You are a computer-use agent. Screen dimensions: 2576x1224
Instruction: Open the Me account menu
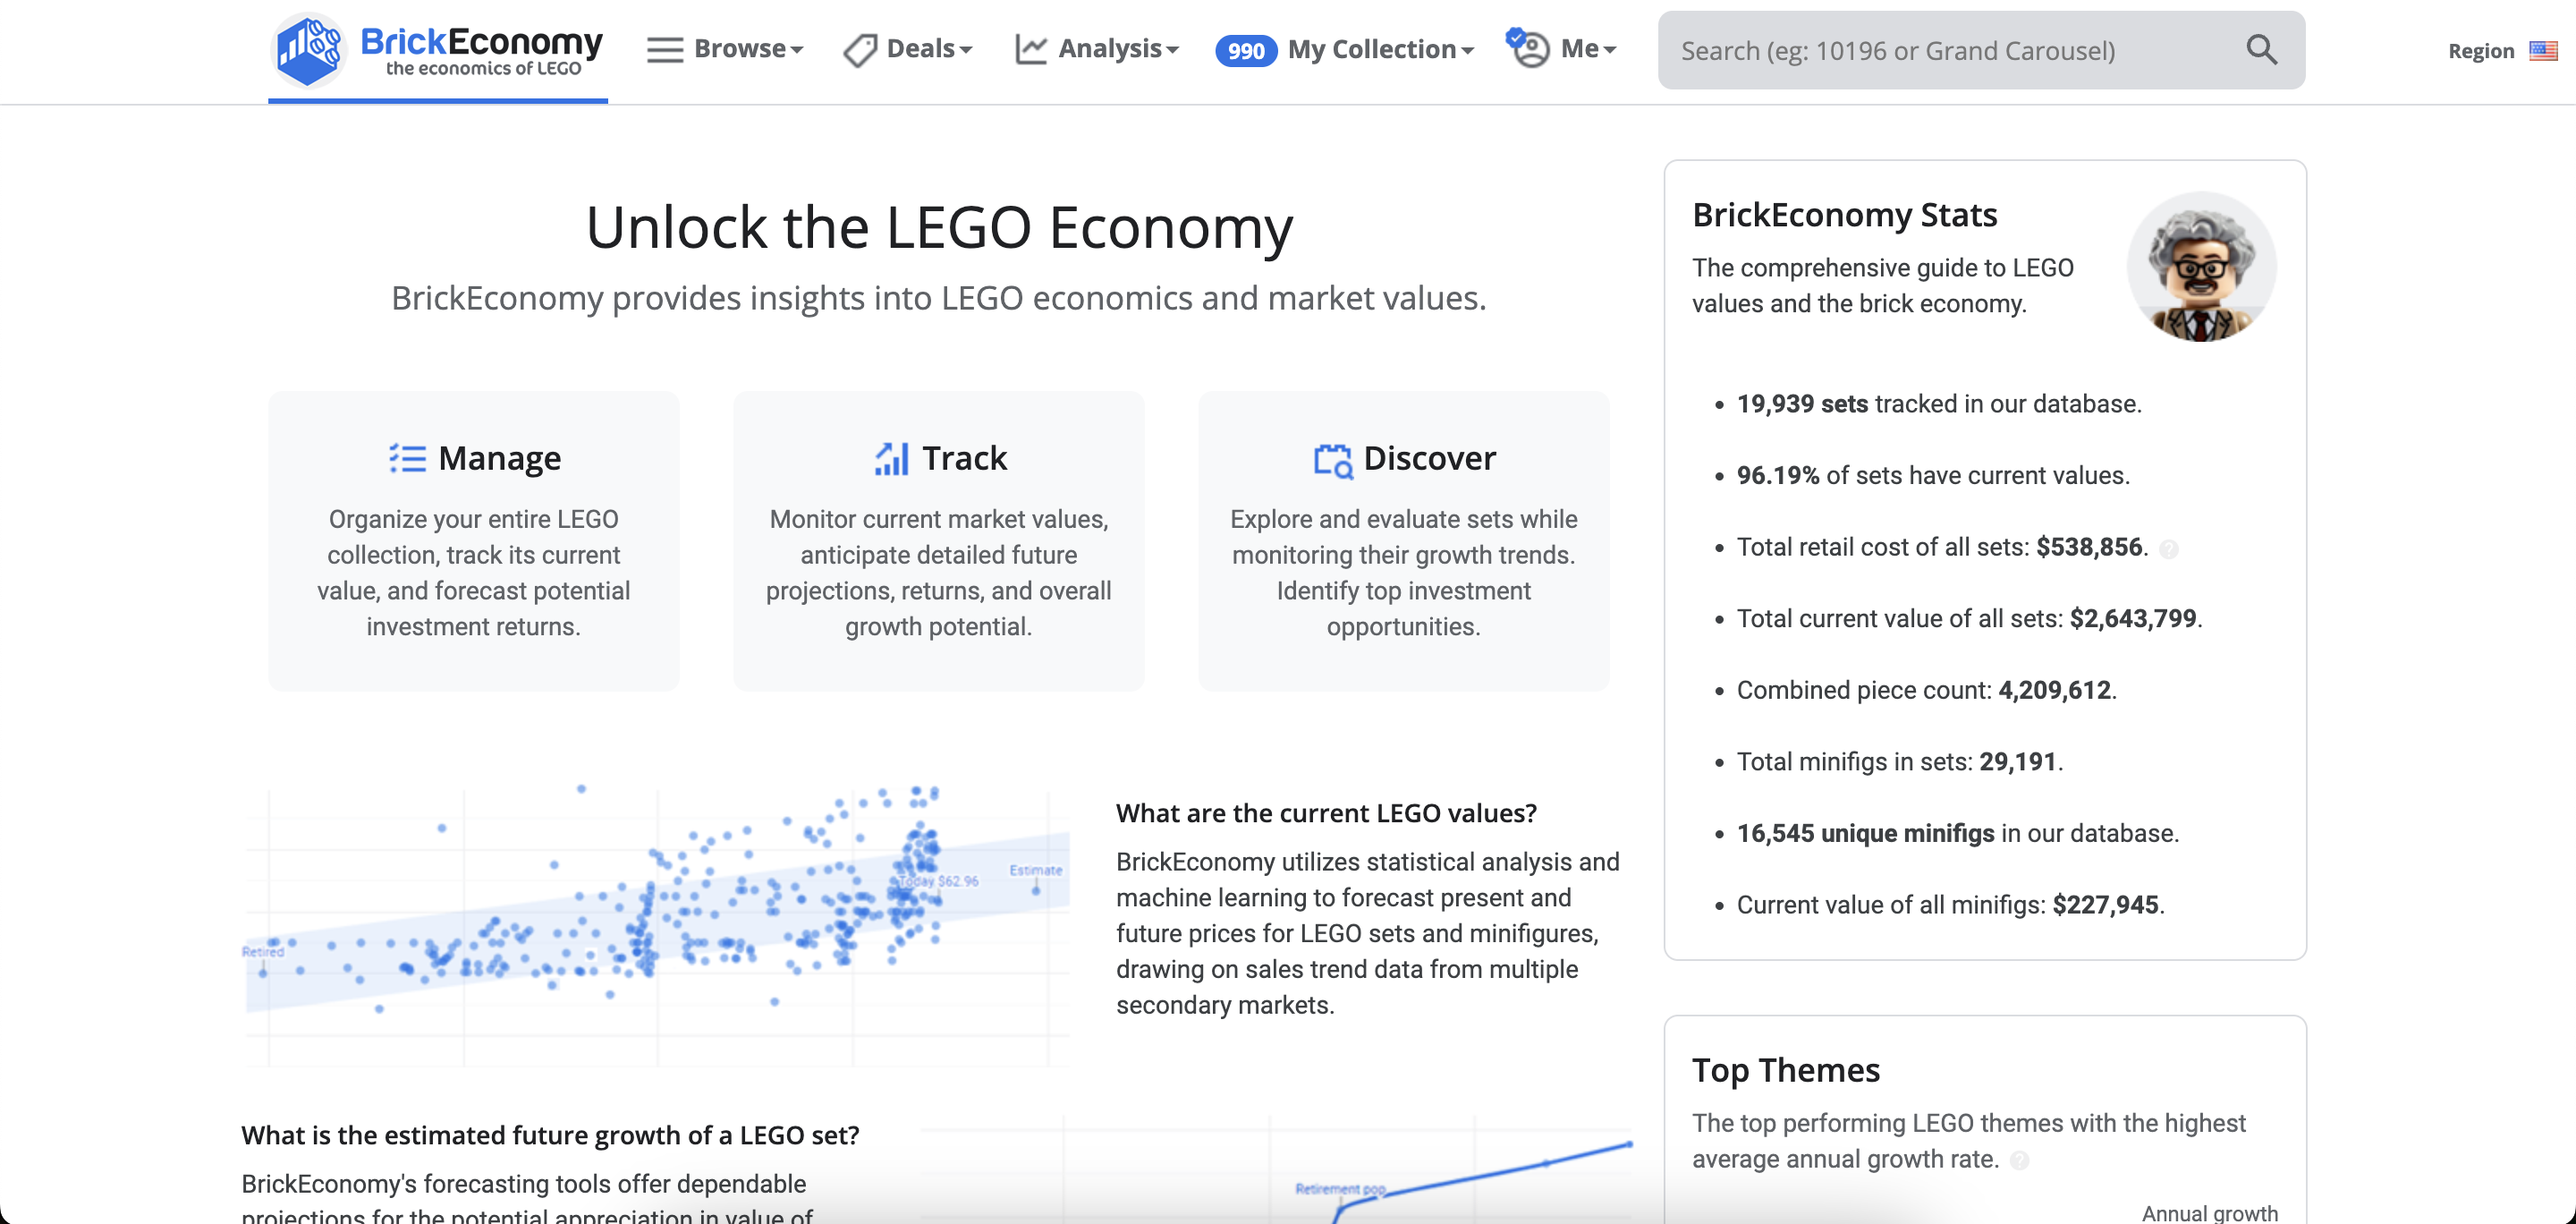tap(1587, 49)
